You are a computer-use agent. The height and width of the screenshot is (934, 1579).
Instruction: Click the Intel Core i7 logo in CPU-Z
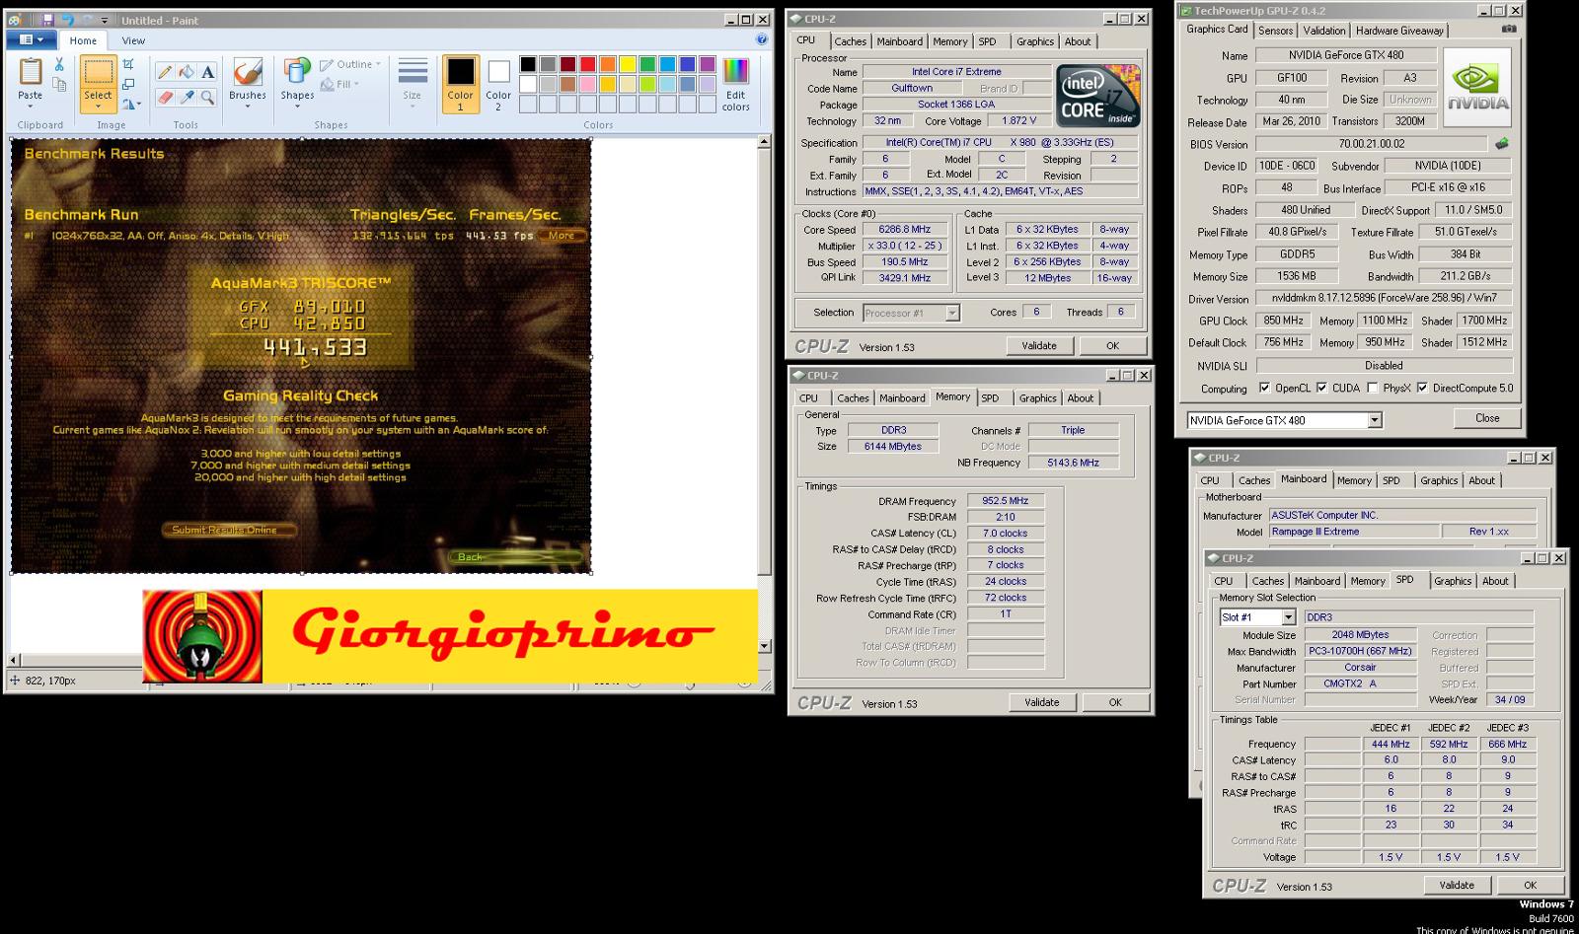click(x=1098, y=96)
